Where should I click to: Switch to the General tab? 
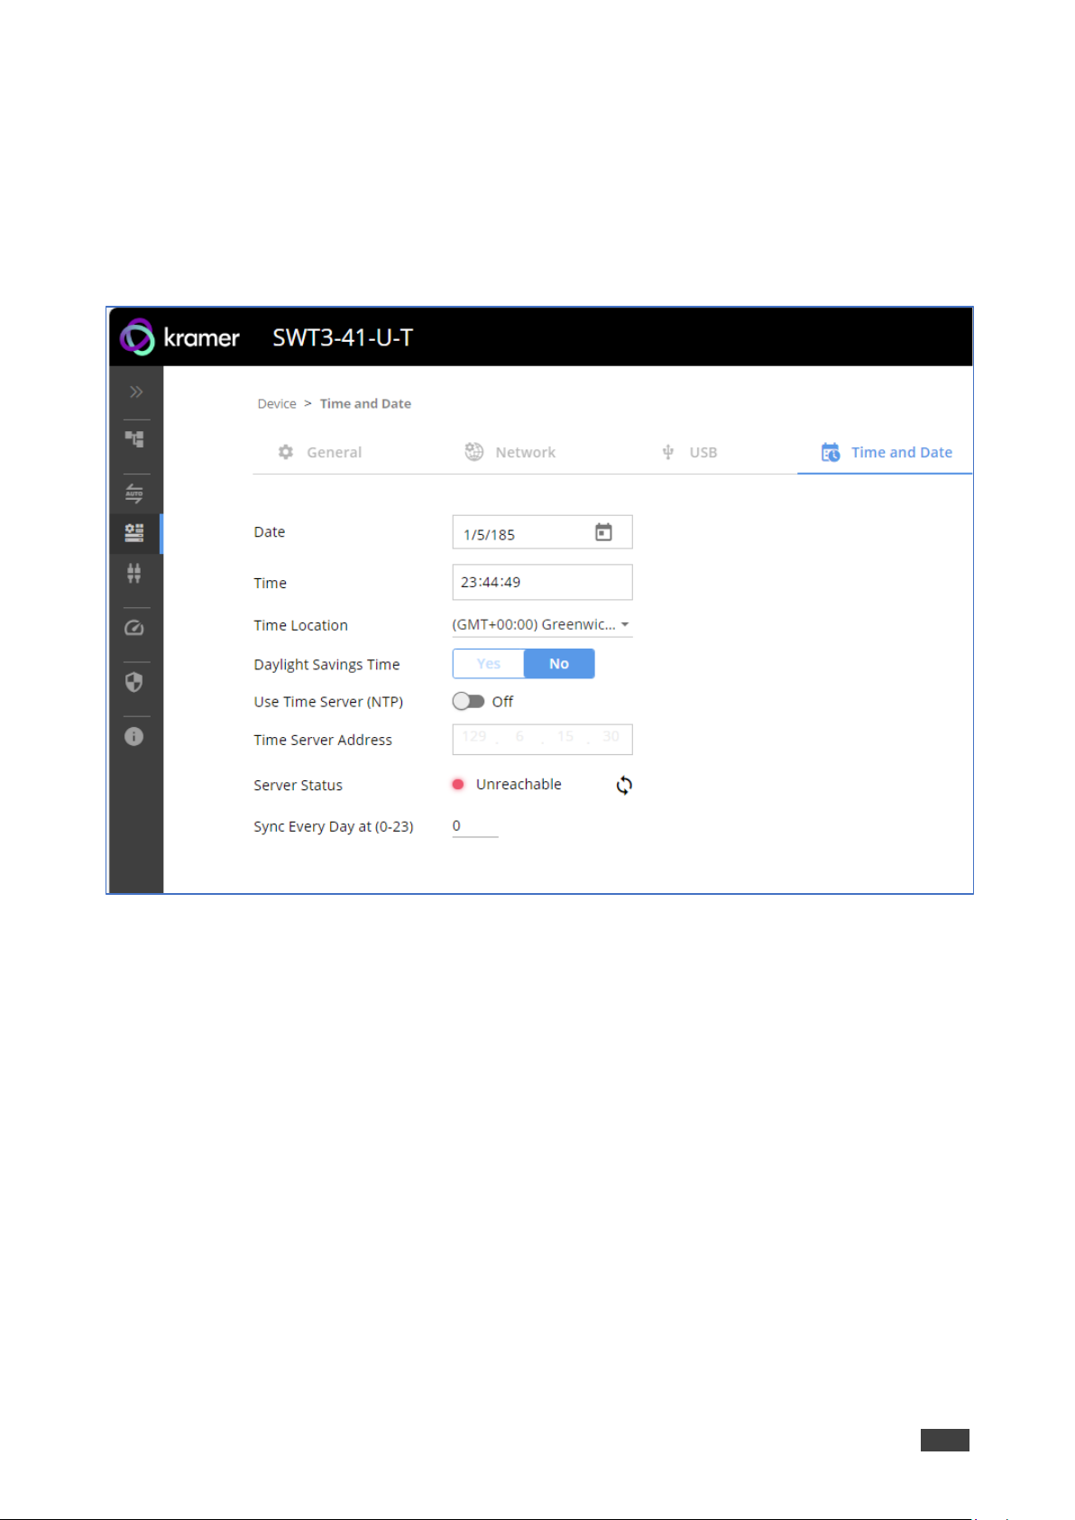[320, 452]
